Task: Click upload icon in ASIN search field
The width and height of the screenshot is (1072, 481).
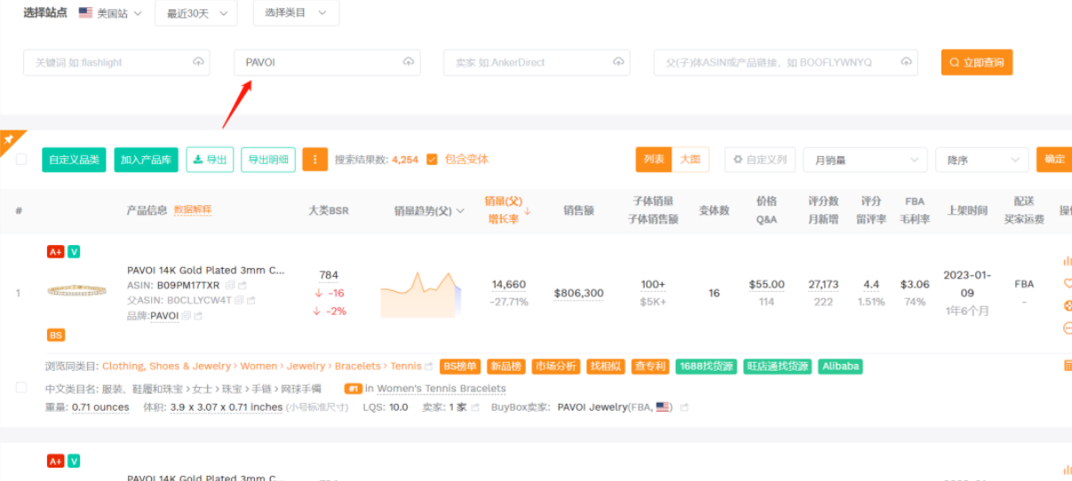Action: point(906,62)
